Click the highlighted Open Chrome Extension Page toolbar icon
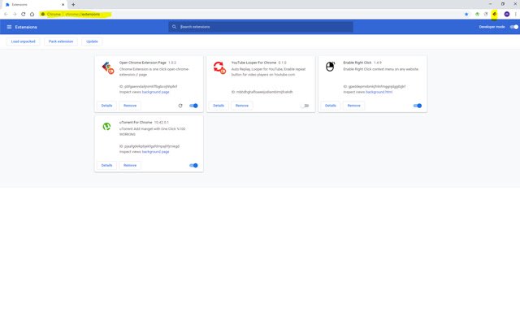This screenshot has height=325, width=520. pyautogui.click(x=495, y=15)
